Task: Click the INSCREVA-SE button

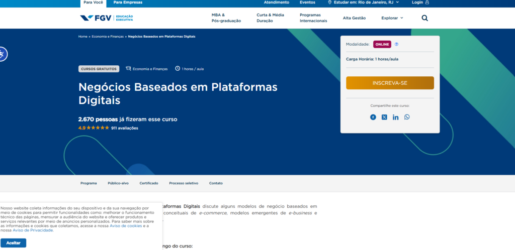Action: (390, 83)
